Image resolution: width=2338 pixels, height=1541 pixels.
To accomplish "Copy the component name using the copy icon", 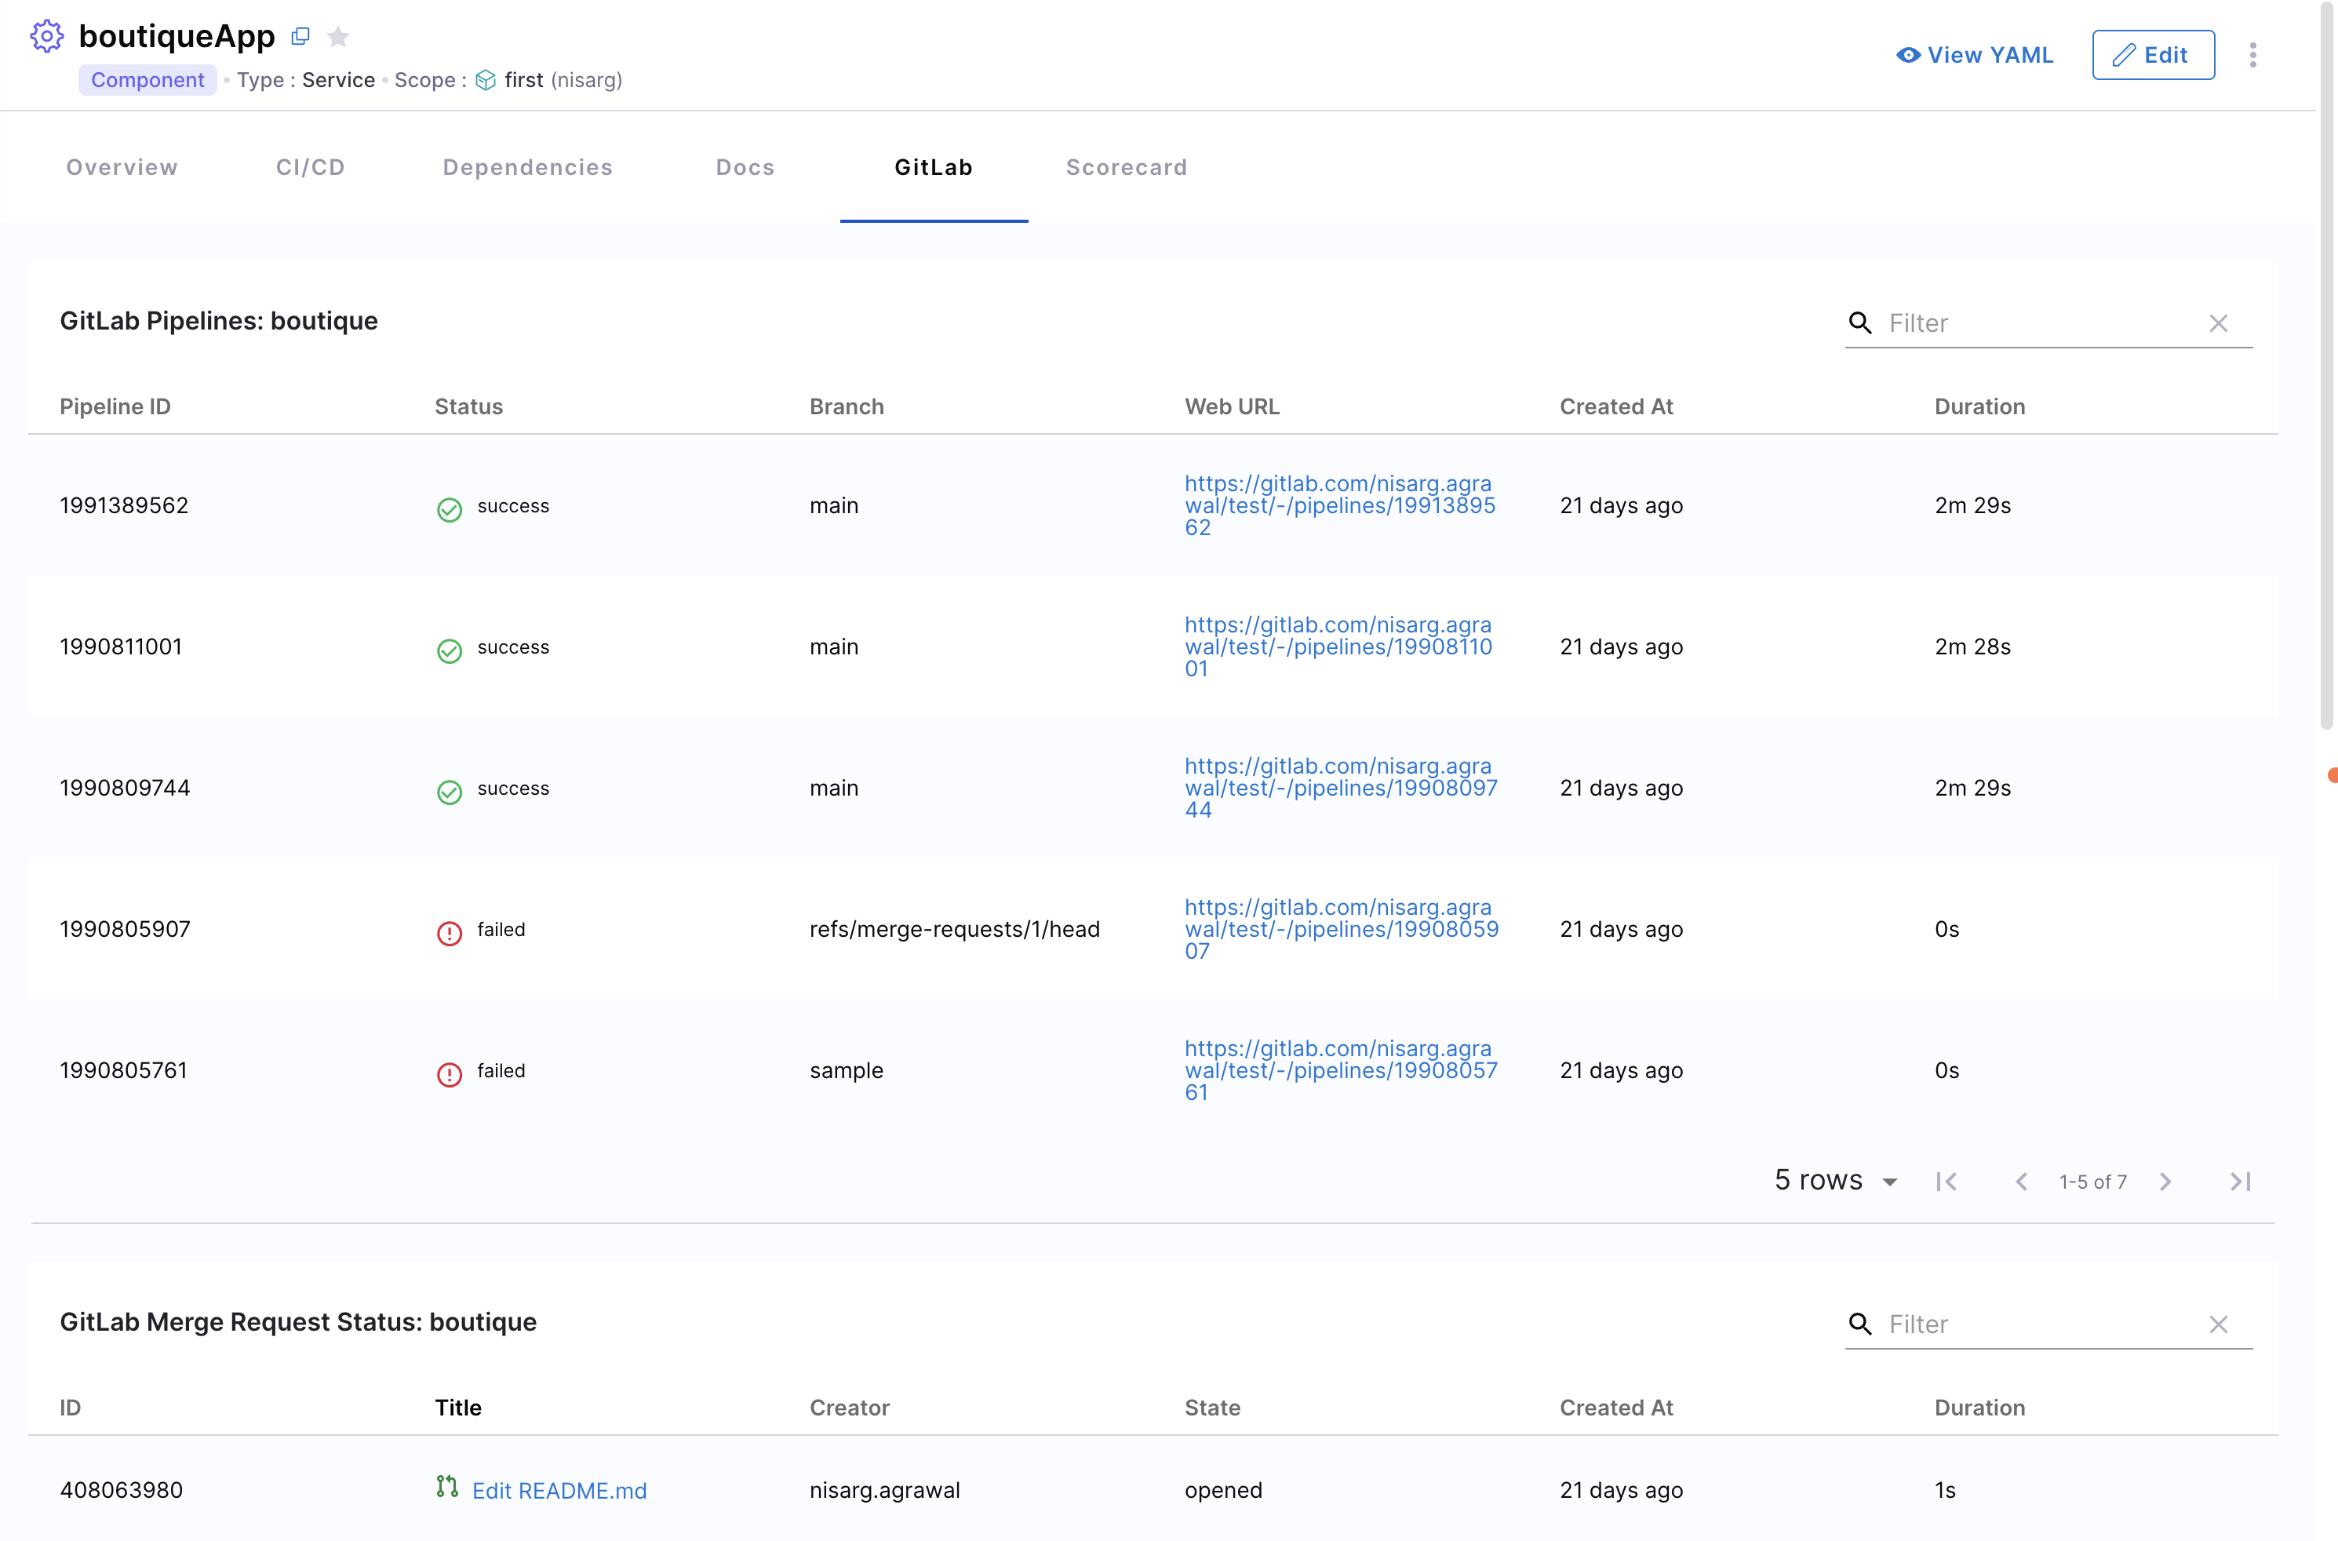I will tap(300, 35).
